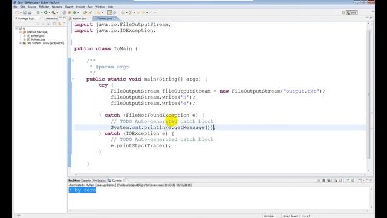Image resolution: width=387 pixels, height=218 pixels.
Task: Click the Open Perspective icon
Action: [343, 12]
